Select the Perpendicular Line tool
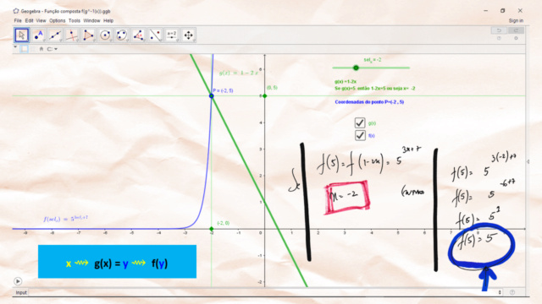The width and height of the screenshot is (542, 304). tap(71, 35)
